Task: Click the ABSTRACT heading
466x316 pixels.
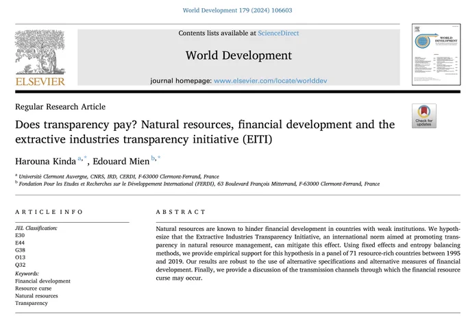Action: [181, 212]
